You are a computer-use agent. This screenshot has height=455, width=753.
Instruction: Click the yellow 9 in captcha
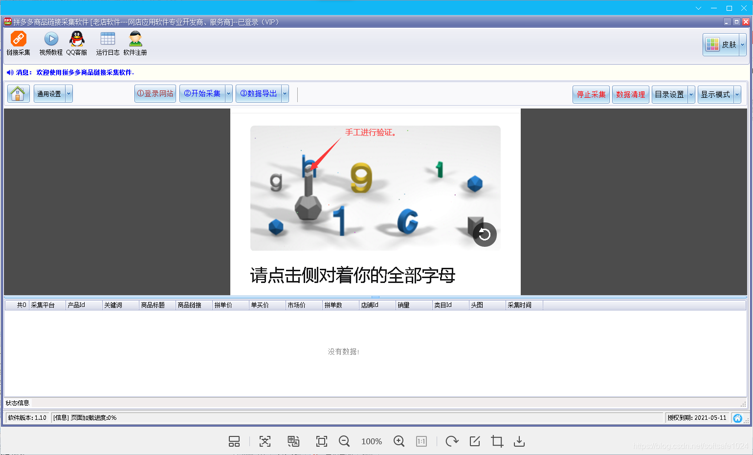pyautogui.click(x=361, y=177)
